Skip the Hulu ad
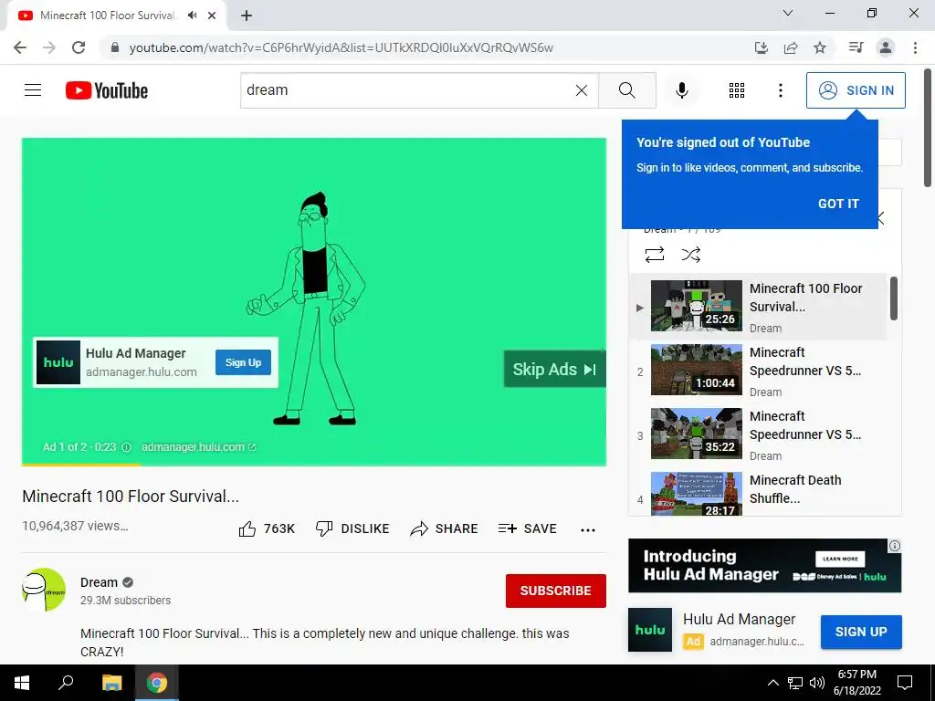This screenshot has height=701, width=935. (554, 369)
